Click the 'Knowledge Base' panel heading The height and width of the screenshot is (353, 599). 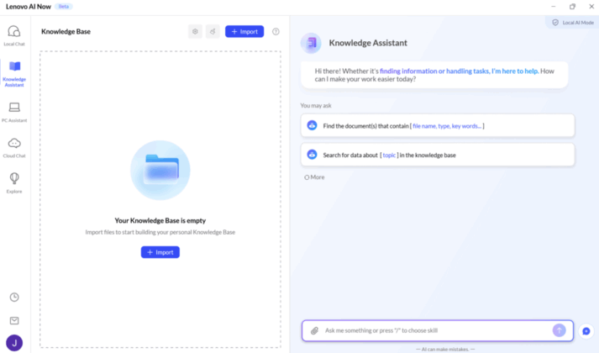click(66, 32)
